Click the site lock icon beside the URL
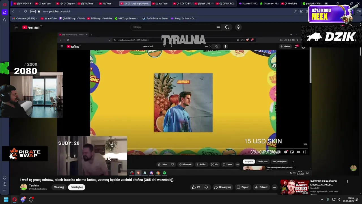Viewport: 362px width, 204px height. click(x=39, y=11)
